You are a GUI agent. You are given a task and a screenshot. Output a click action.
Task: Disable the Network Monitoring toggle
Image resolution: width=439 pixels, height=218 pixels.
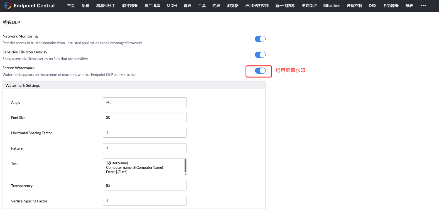pos(260,39)
